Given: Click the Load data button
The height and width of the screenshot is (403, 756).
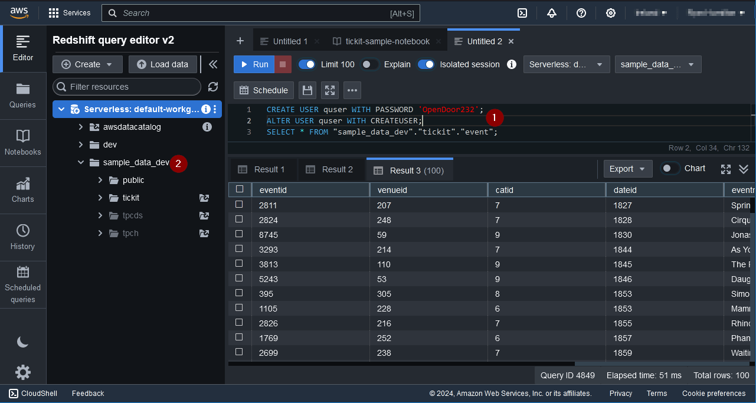Looking at the screenshot, I should pyautogui.click(x=163, y=64).
